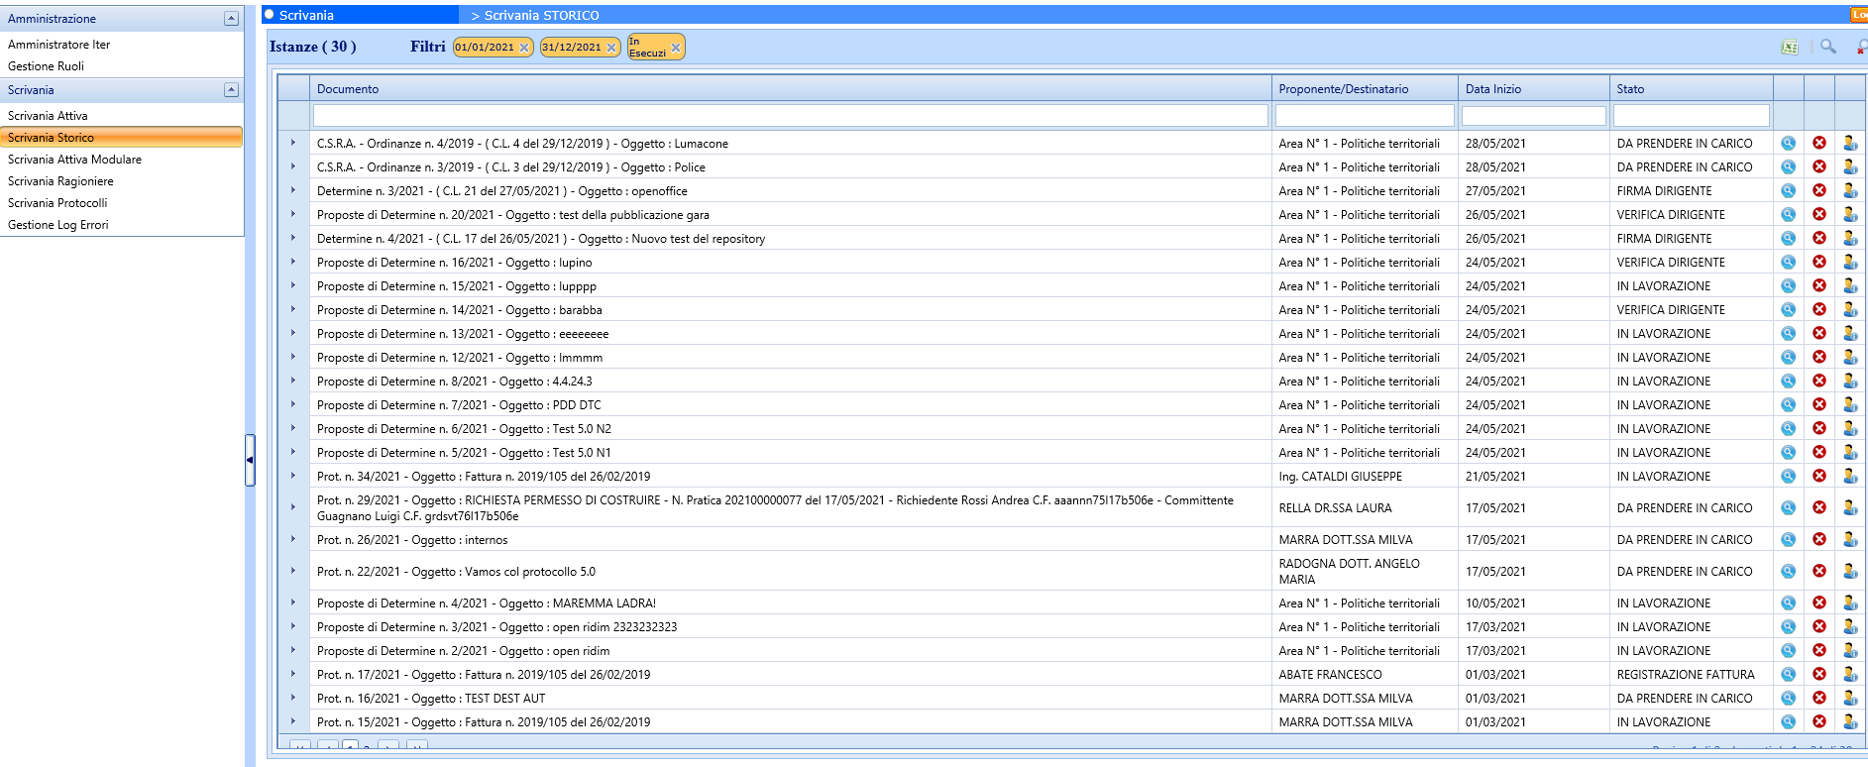Select the ABATE FRANCESCO cell
1868x767 pixels.
(x=1365, y=674)
